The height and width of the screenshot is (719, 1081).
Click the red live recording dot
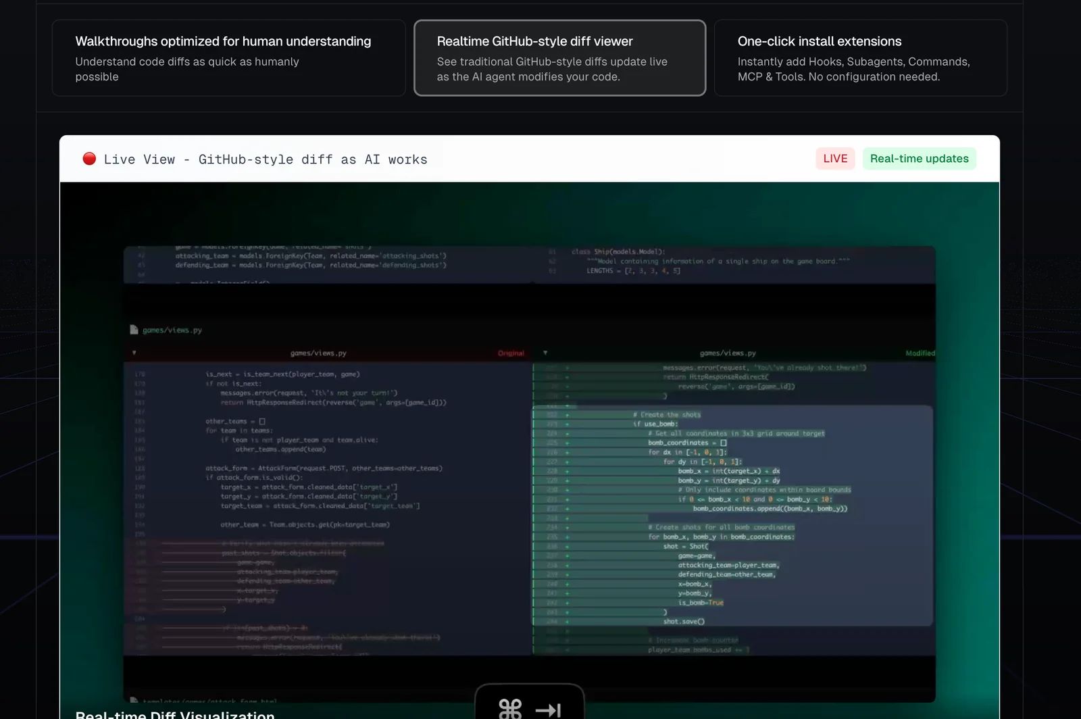pyautogui.click(x=89, y=159)
